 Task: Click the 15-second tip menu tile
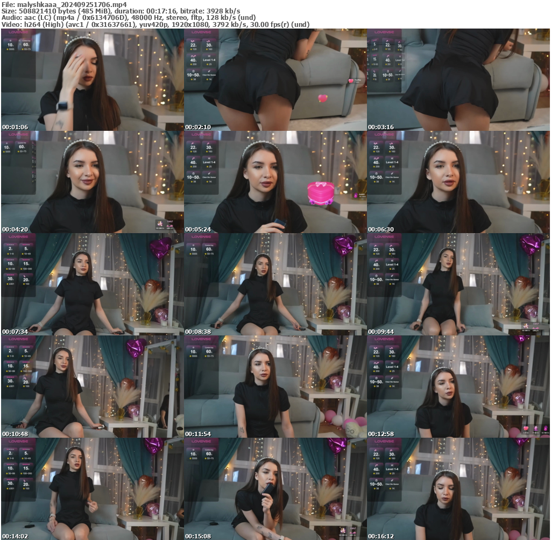(x=26, y=263)
